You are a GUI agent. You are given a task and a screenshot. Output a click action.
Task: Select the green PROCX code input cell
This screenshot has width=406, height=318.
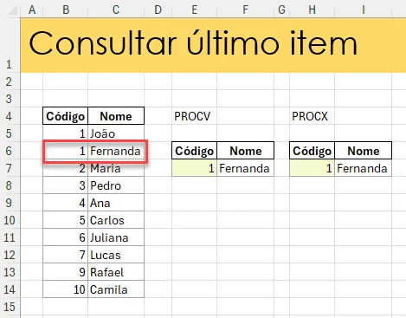pos(313,168)
